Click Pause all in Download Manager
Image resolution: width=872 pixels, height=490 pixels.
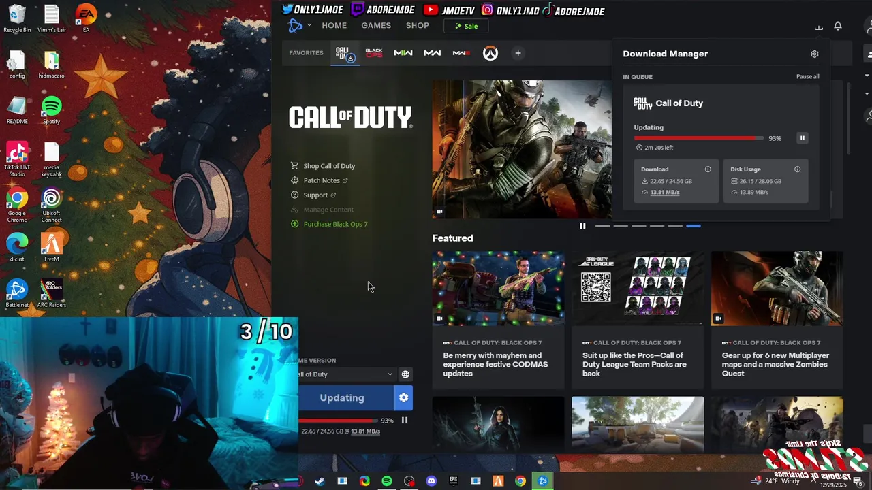tap(808, 76)
